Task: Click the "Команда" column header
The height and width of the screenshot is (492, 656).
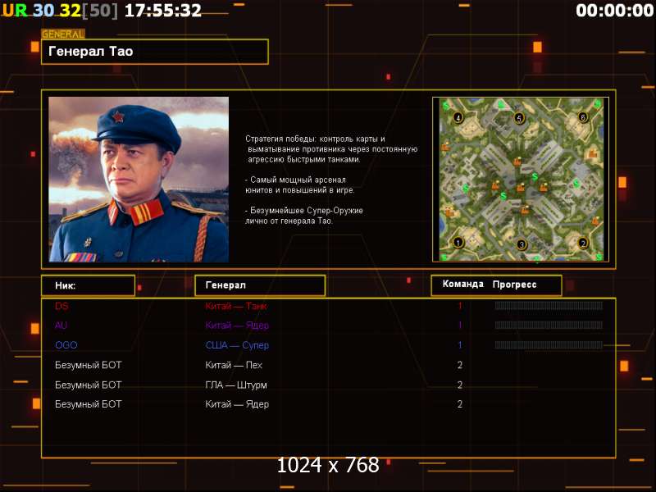Action: click(462, 284)
